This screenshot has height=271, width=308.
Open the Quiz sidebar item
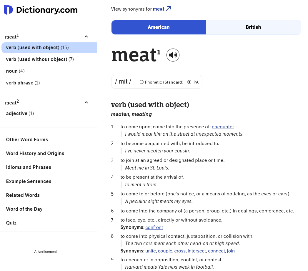11,223
